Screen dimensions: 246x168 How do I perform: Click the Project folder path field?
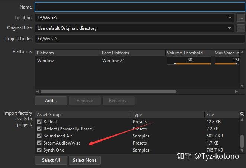[x=140, y=39]
